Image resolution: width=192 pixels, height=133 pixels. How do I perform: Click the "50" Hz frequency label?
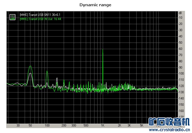tap(30, 125)
